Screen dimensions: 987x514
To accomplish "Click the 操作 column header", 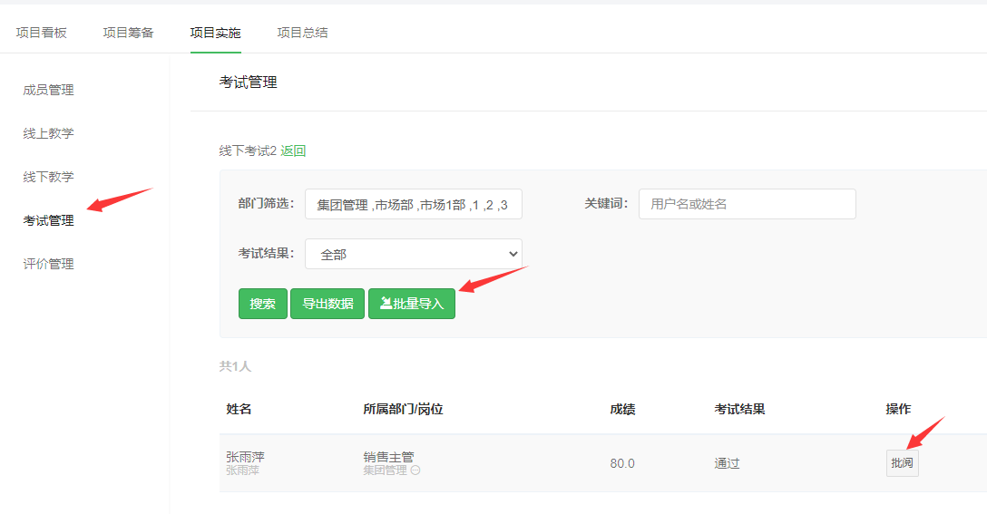I will click(x=898, y=410).
